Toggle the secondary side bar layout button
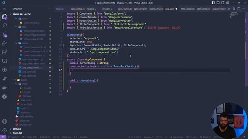This screenshot has width=248, height=139. coord(223,3)
